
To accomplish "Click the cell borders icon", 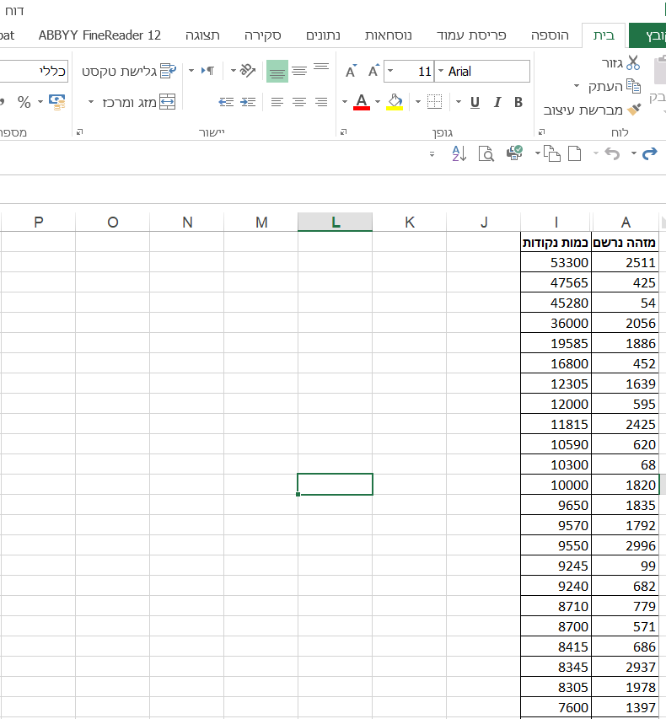I will pyautogui.click(x=434, y=102).
